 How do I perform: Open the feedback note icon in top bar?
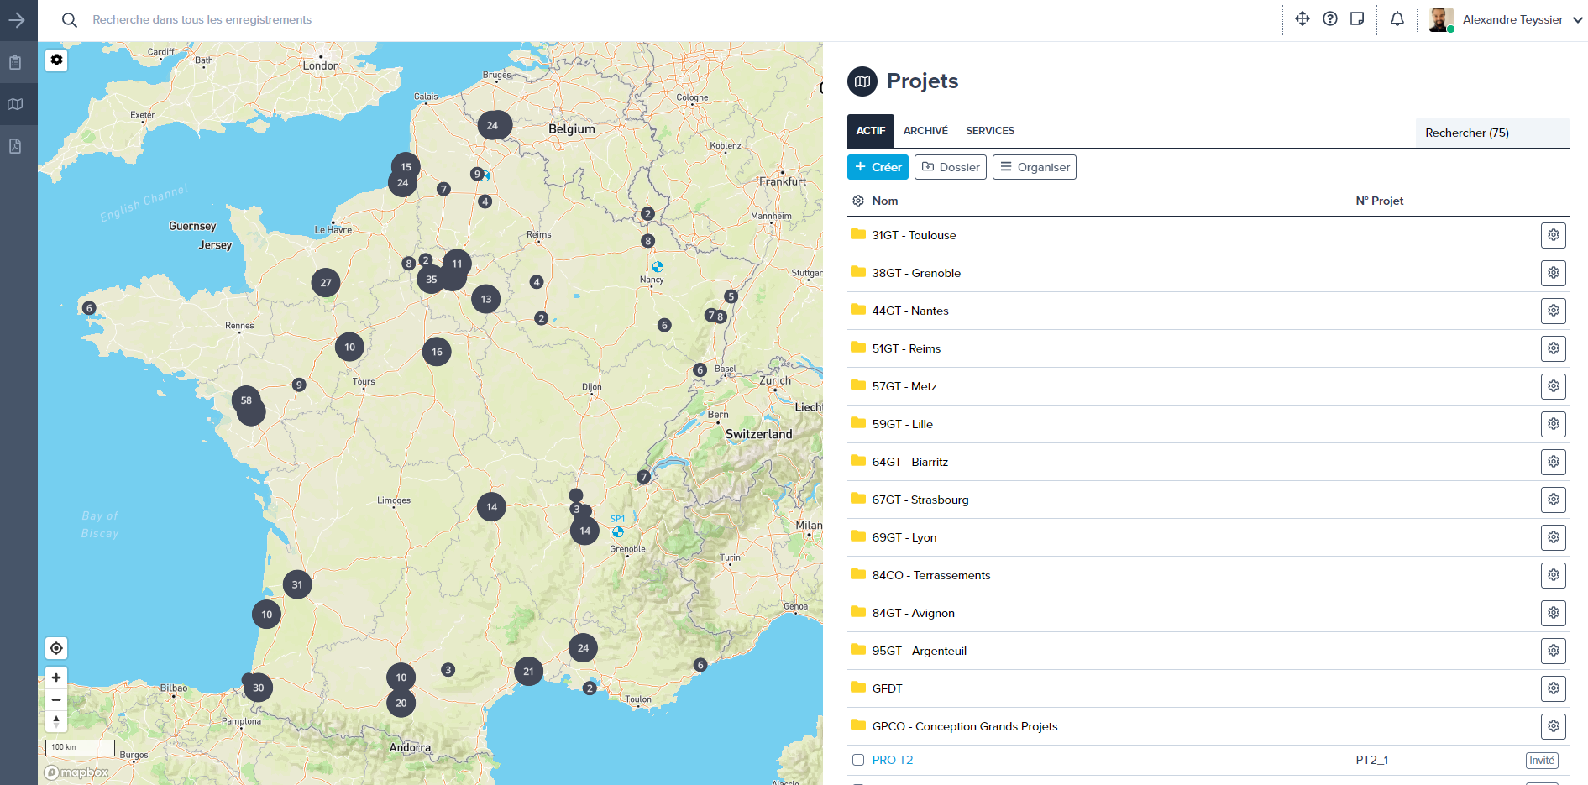click(x=1357, y=18)
